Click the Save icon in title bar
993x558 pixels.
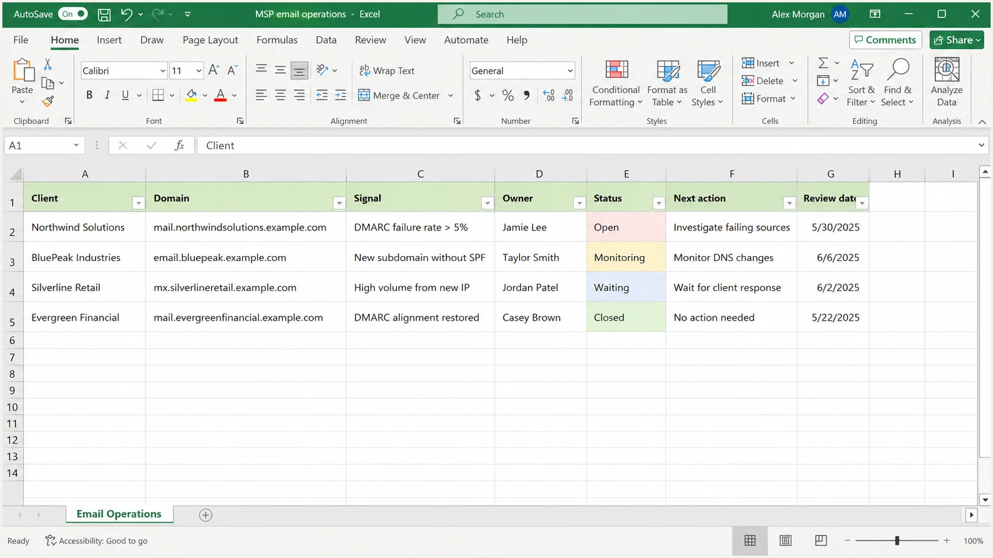coord(104,14)
